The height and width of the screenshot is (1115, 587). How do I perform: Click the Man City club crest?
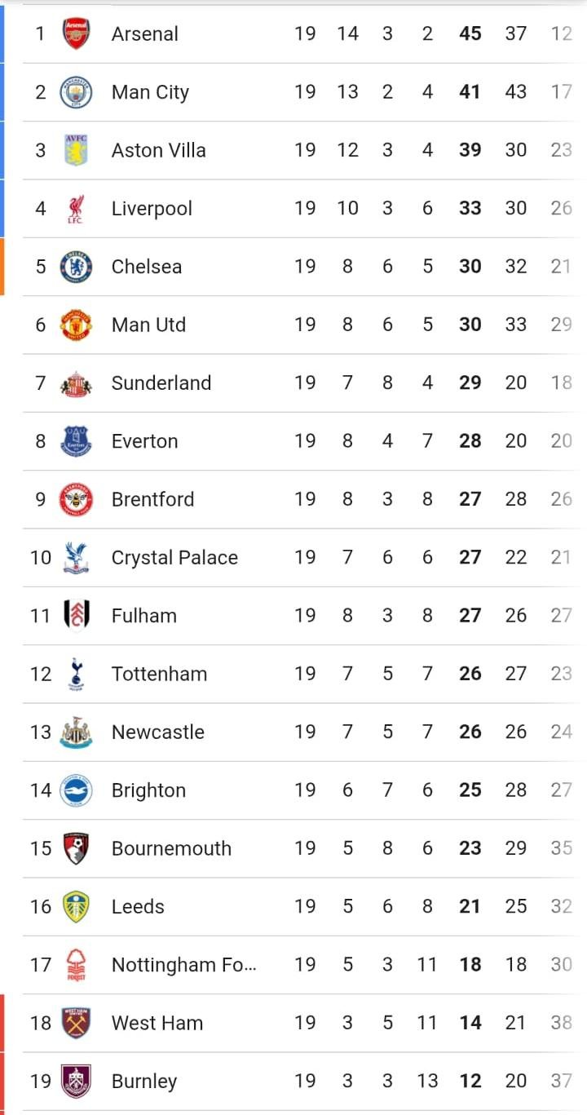76,92
